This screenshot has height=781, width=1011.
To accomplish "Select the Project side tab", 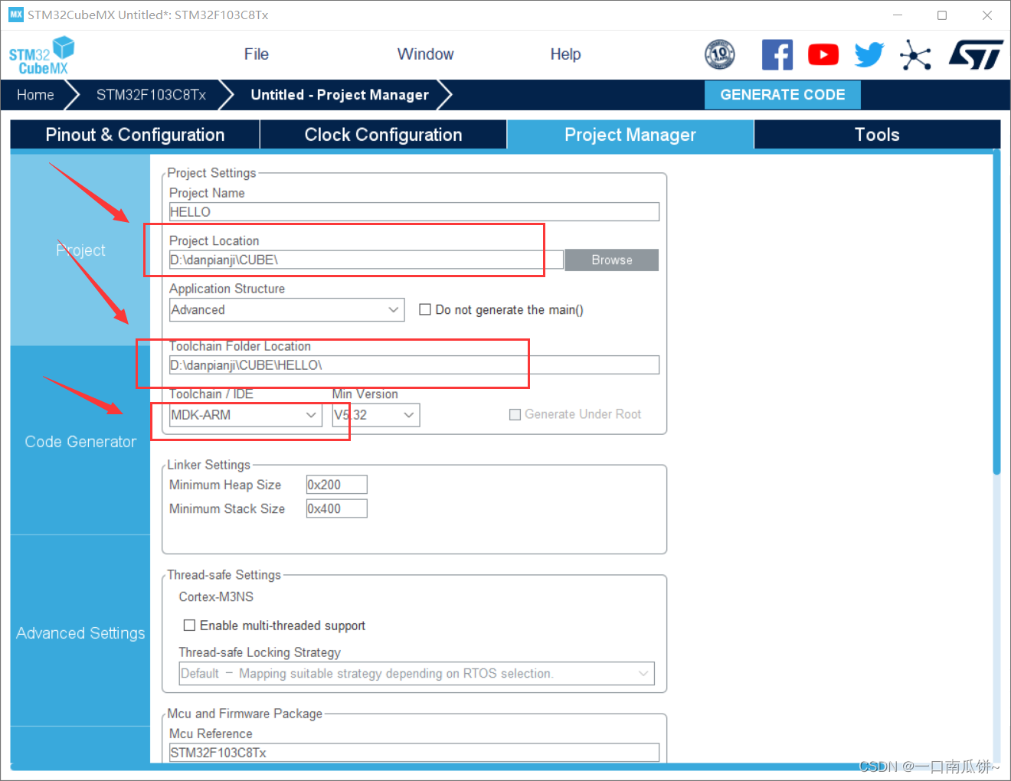I will pyautogui.click(x=80, y=250).
